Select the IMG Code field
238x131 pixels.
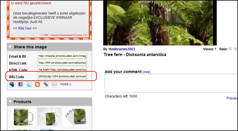[x=62, y=76]
